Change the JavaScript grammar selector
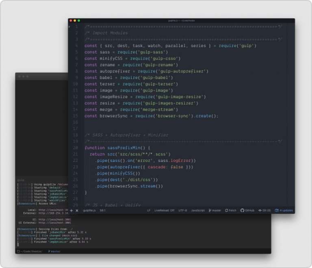The image size is (312, 268). (198, 211)
